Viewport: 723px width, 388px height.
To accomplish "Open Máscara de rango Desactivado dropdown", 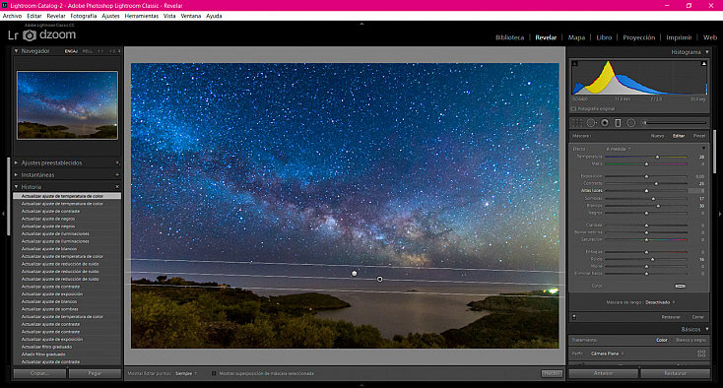I will tap(660, 302).
